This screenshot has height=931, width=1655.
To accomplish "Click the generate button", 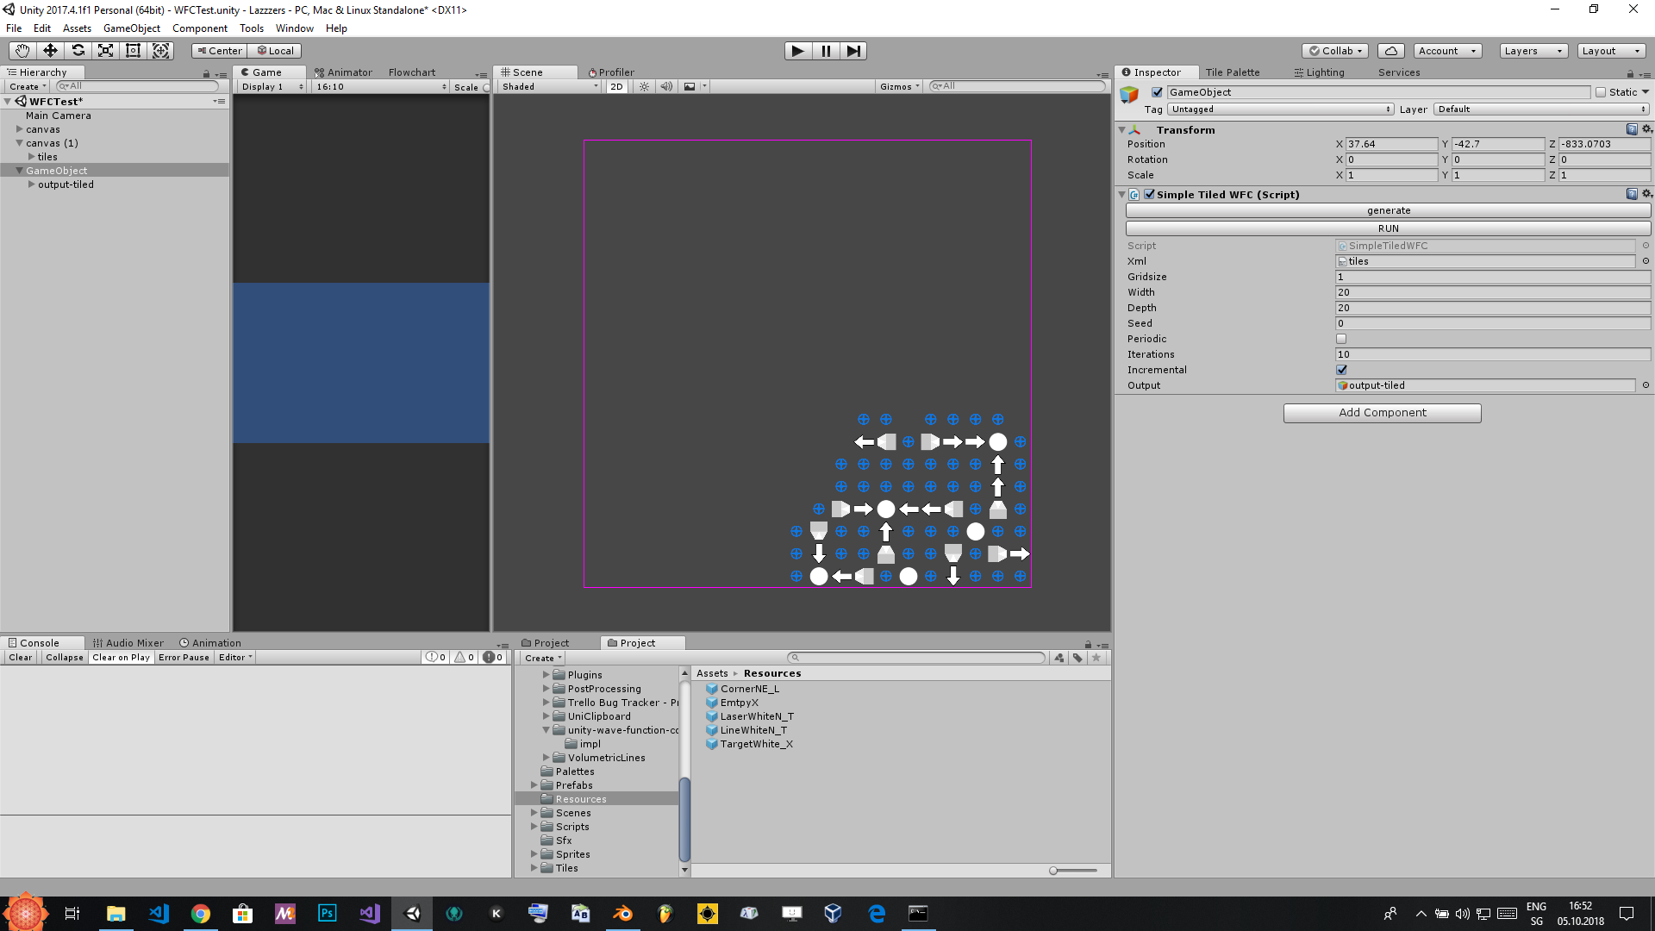I will [x=1388, y=210].
